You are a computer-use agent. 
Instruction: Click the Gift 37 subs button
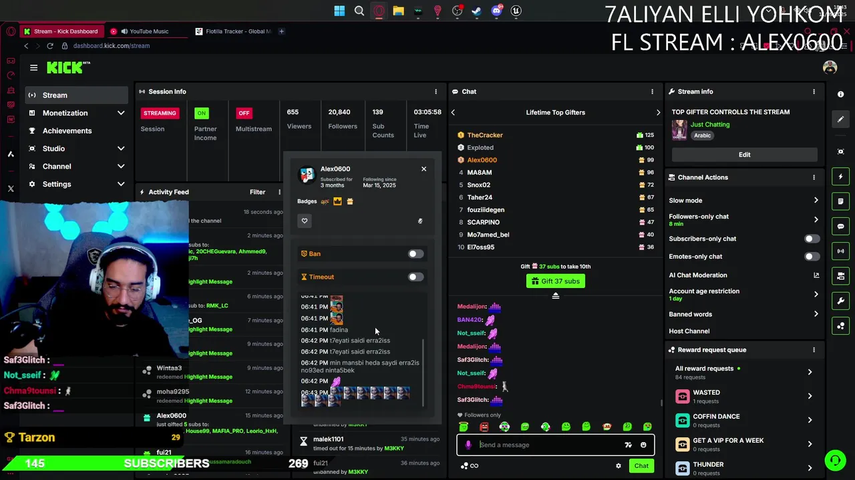pos(556,281)
